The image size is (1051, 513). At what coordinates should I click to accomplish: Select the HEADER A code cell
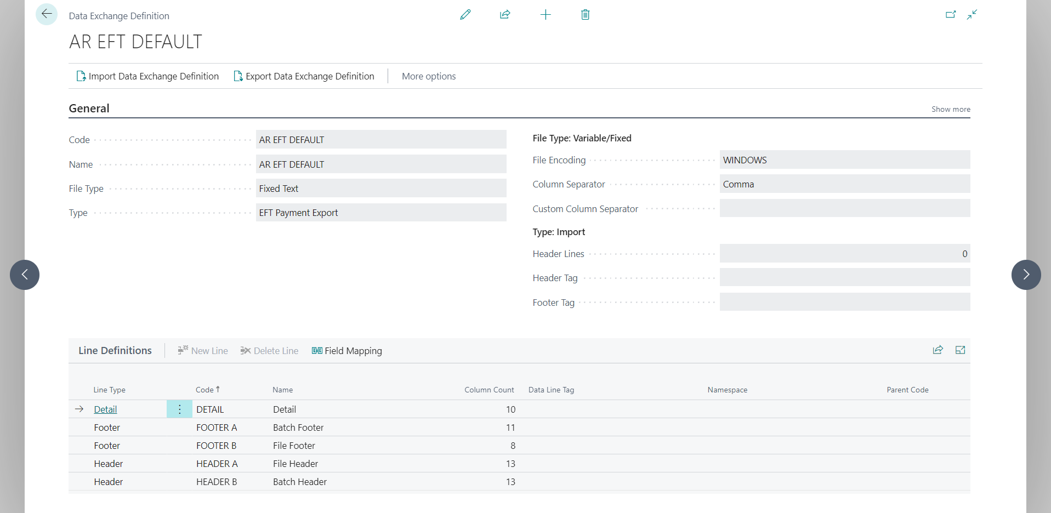[217, 464]
